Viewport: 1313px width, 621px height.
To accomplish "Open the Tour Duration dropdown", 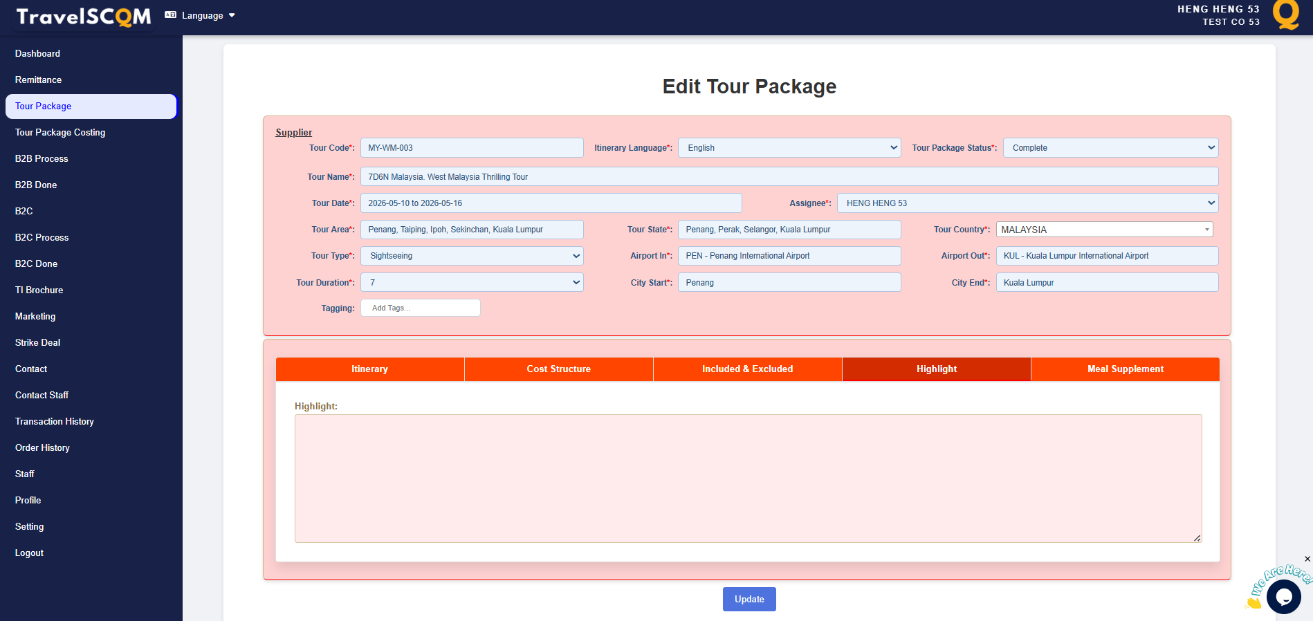I will [472, 283].
